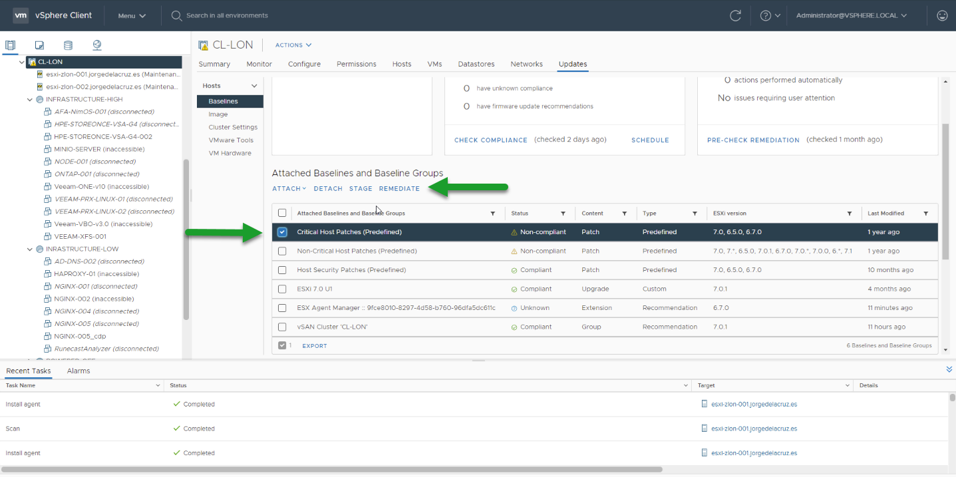Open the VMs and Templates inventory icon
This screenshot has width=956, height=477.
click(x=39, y=45)
